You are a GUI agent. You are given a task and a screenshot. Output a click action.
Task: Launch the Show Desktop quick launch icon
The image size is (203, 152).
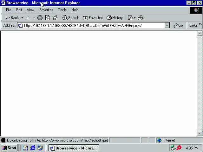(x=25, y=148)
